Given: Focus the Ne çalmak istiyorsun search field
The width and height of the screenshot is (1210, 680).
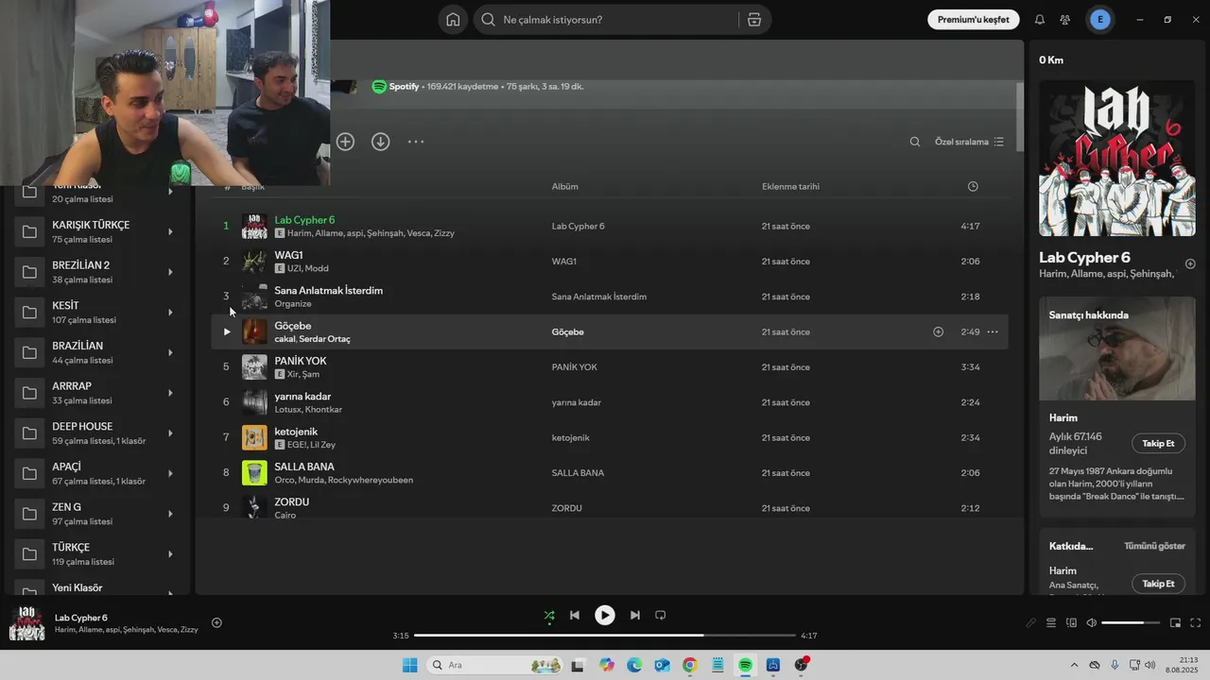Looking at the screenshot, I should tap(606, 20).
